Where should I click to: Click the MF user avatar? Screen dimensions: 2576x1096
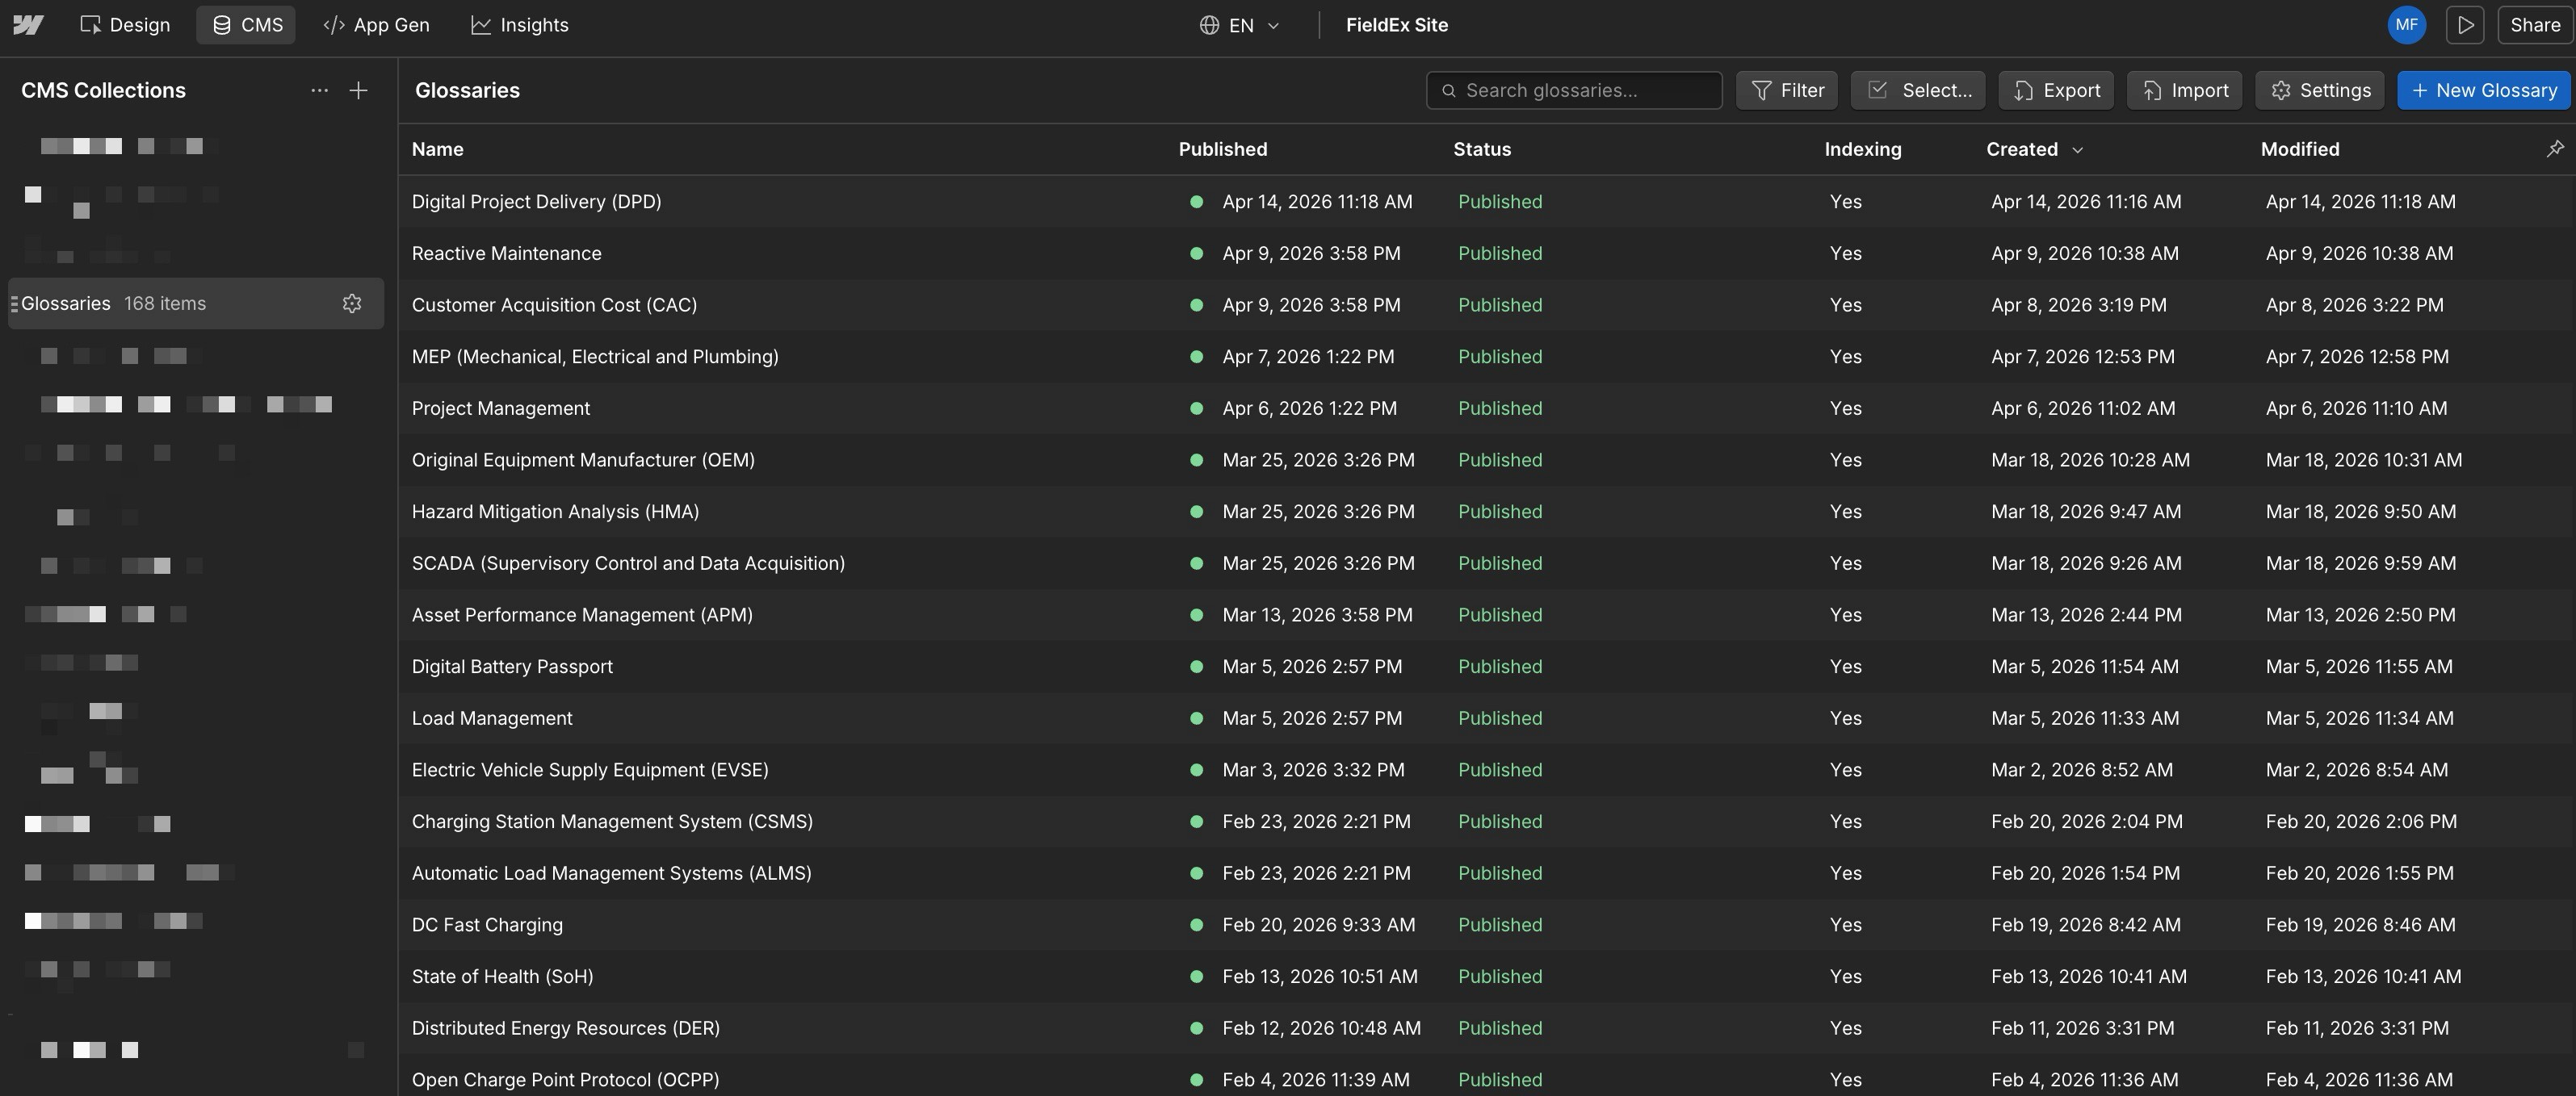pos(2406,25)
